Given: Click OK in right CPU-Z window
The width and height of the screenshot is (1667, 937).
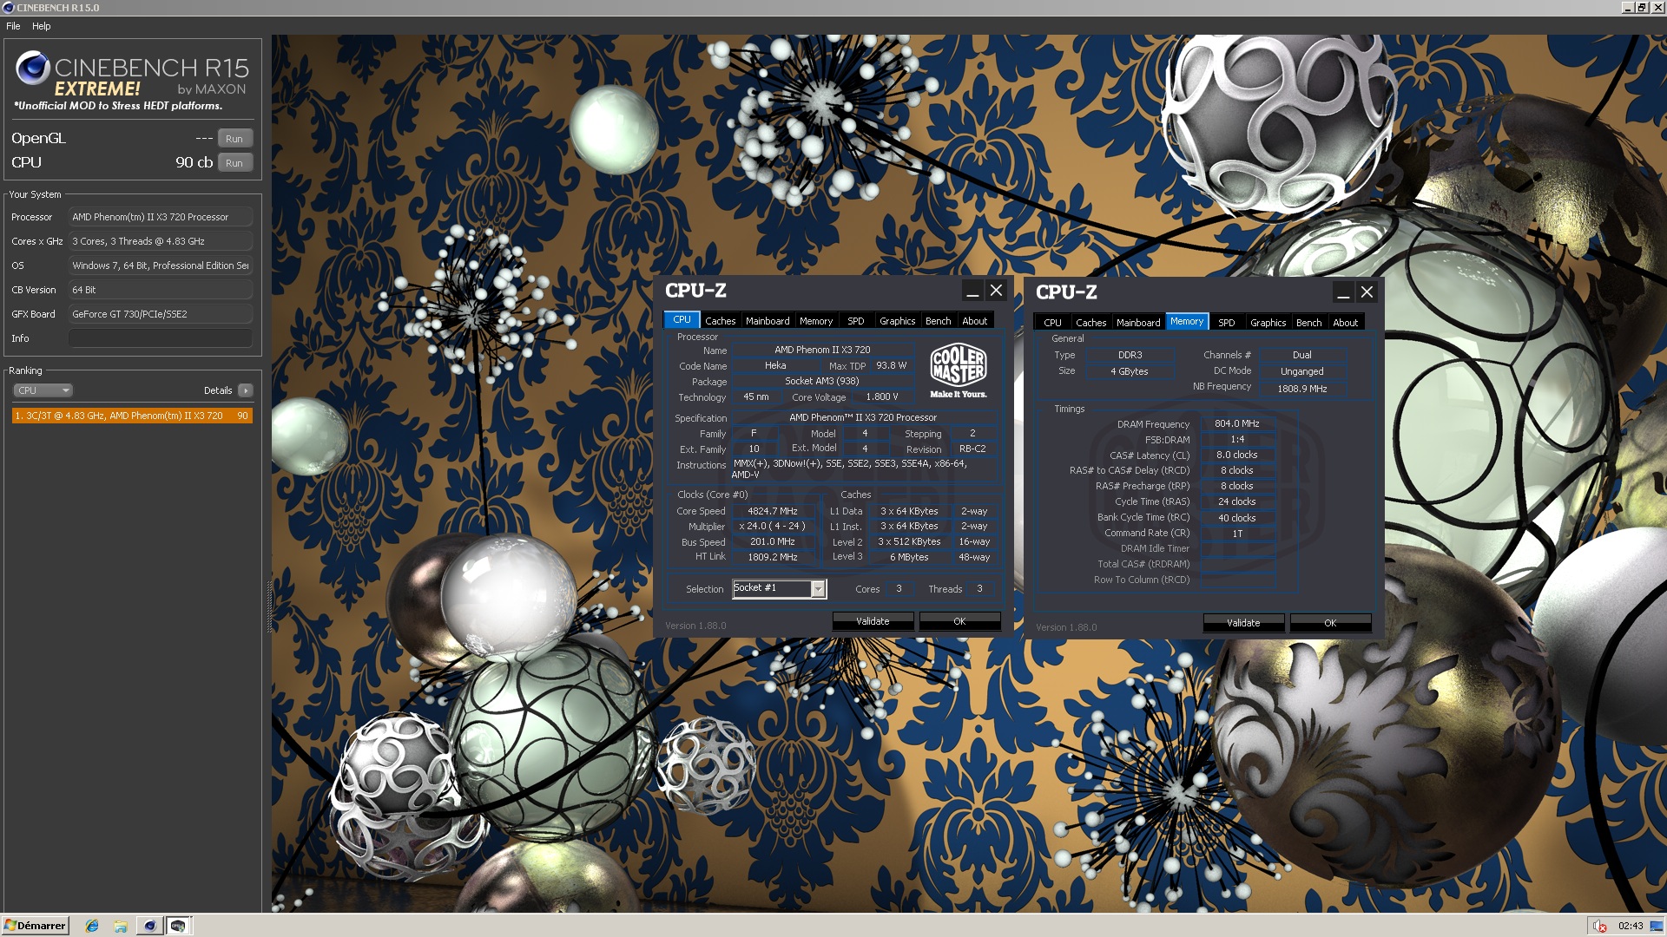Looking at the screenshot, I should coord(1330,623).
